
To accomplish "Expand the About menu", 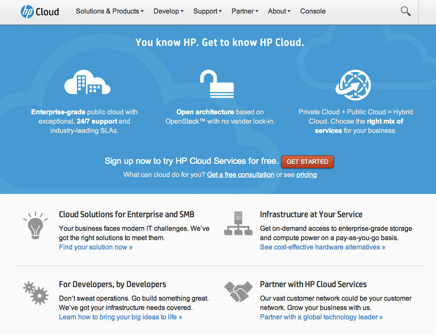I will point(279,11).
